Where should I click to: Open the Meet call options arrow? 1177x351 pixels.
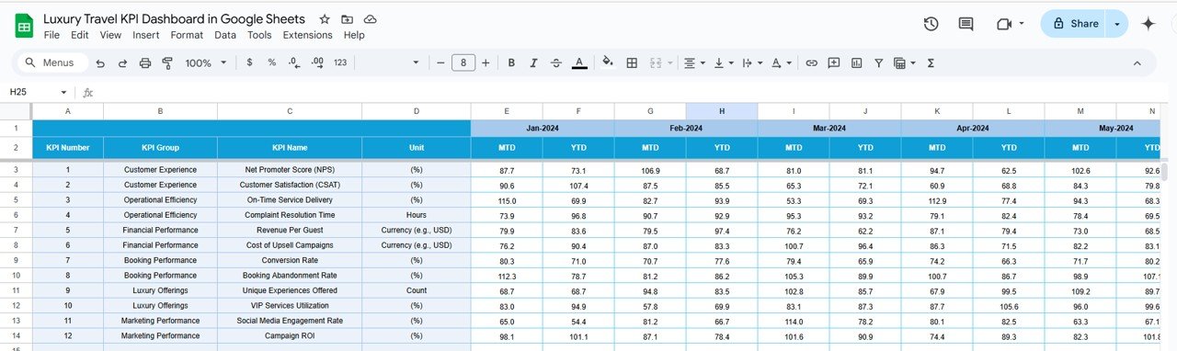click(1022, 24)
